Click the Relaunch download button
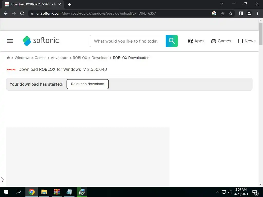Screen dimensions: 263x197 pos(88,84)
